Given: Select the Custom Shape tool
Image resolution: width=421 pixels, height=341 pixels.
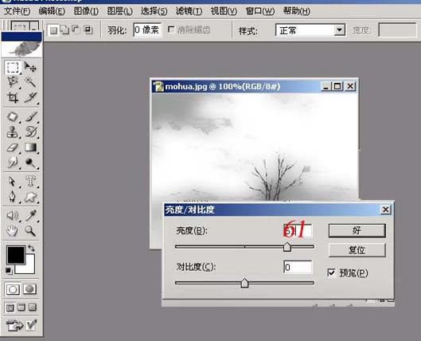Looking at the screenshot, I should coord(30,197).
